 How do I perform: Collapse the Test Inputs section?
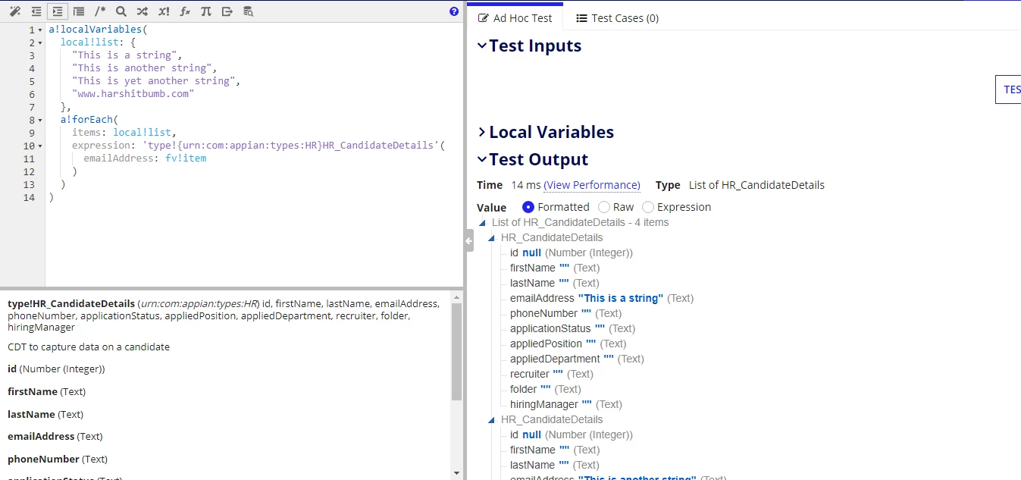click(482, 45)
